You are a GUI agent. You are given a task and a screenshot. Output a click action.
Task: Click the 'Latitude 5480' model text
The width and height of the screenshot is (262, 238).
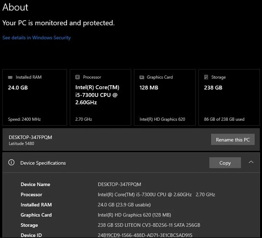(21, 144)
